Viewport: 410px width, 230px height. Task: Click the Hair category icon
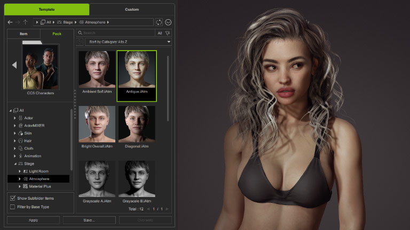pyautogui.click(x=20, y=141)
